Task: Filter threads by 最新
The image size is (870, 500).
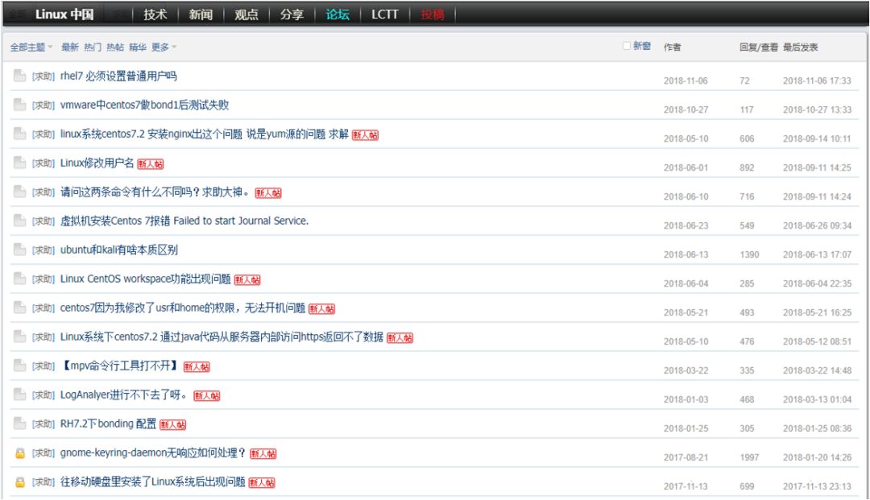Action: pos(70,48)
